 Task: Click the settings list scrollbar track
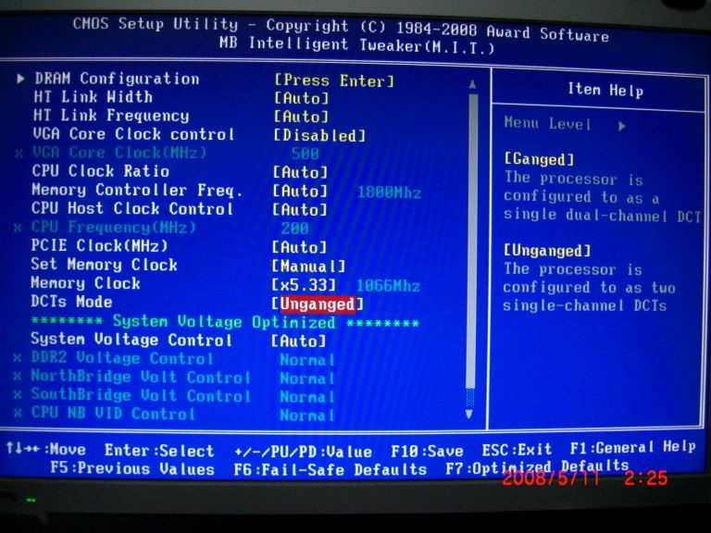click(x=471, y=242)
